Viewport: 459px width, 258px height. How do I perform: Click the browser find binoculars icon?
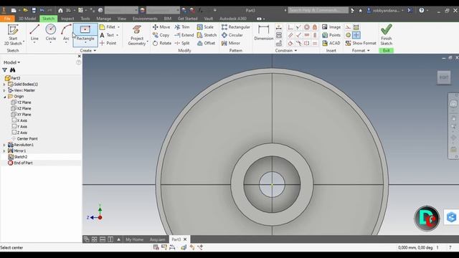coord(13,70)
